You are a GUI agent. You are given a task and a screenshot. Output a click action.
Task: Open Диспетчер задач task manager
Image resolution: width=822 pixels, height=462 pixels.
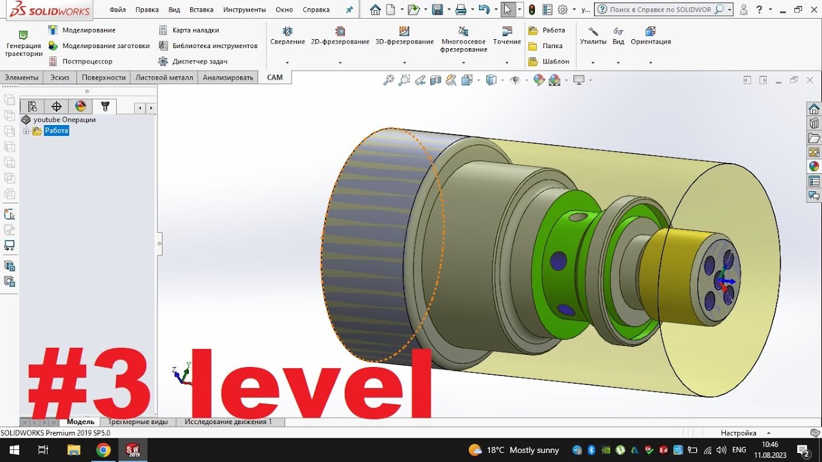193,62
